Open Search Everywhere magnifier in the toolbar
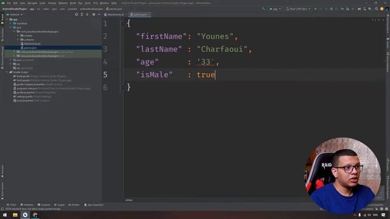Image resolution: width=390 pixels, height=219 pixels. tap(377, 9)
